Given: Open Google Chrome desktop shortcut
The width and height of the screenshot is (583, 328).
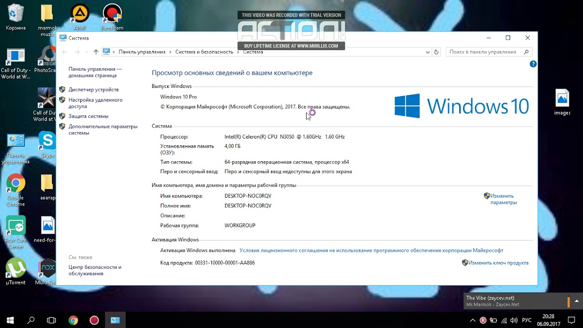Looking at the screenshot, I should click(x=15, y=190).
